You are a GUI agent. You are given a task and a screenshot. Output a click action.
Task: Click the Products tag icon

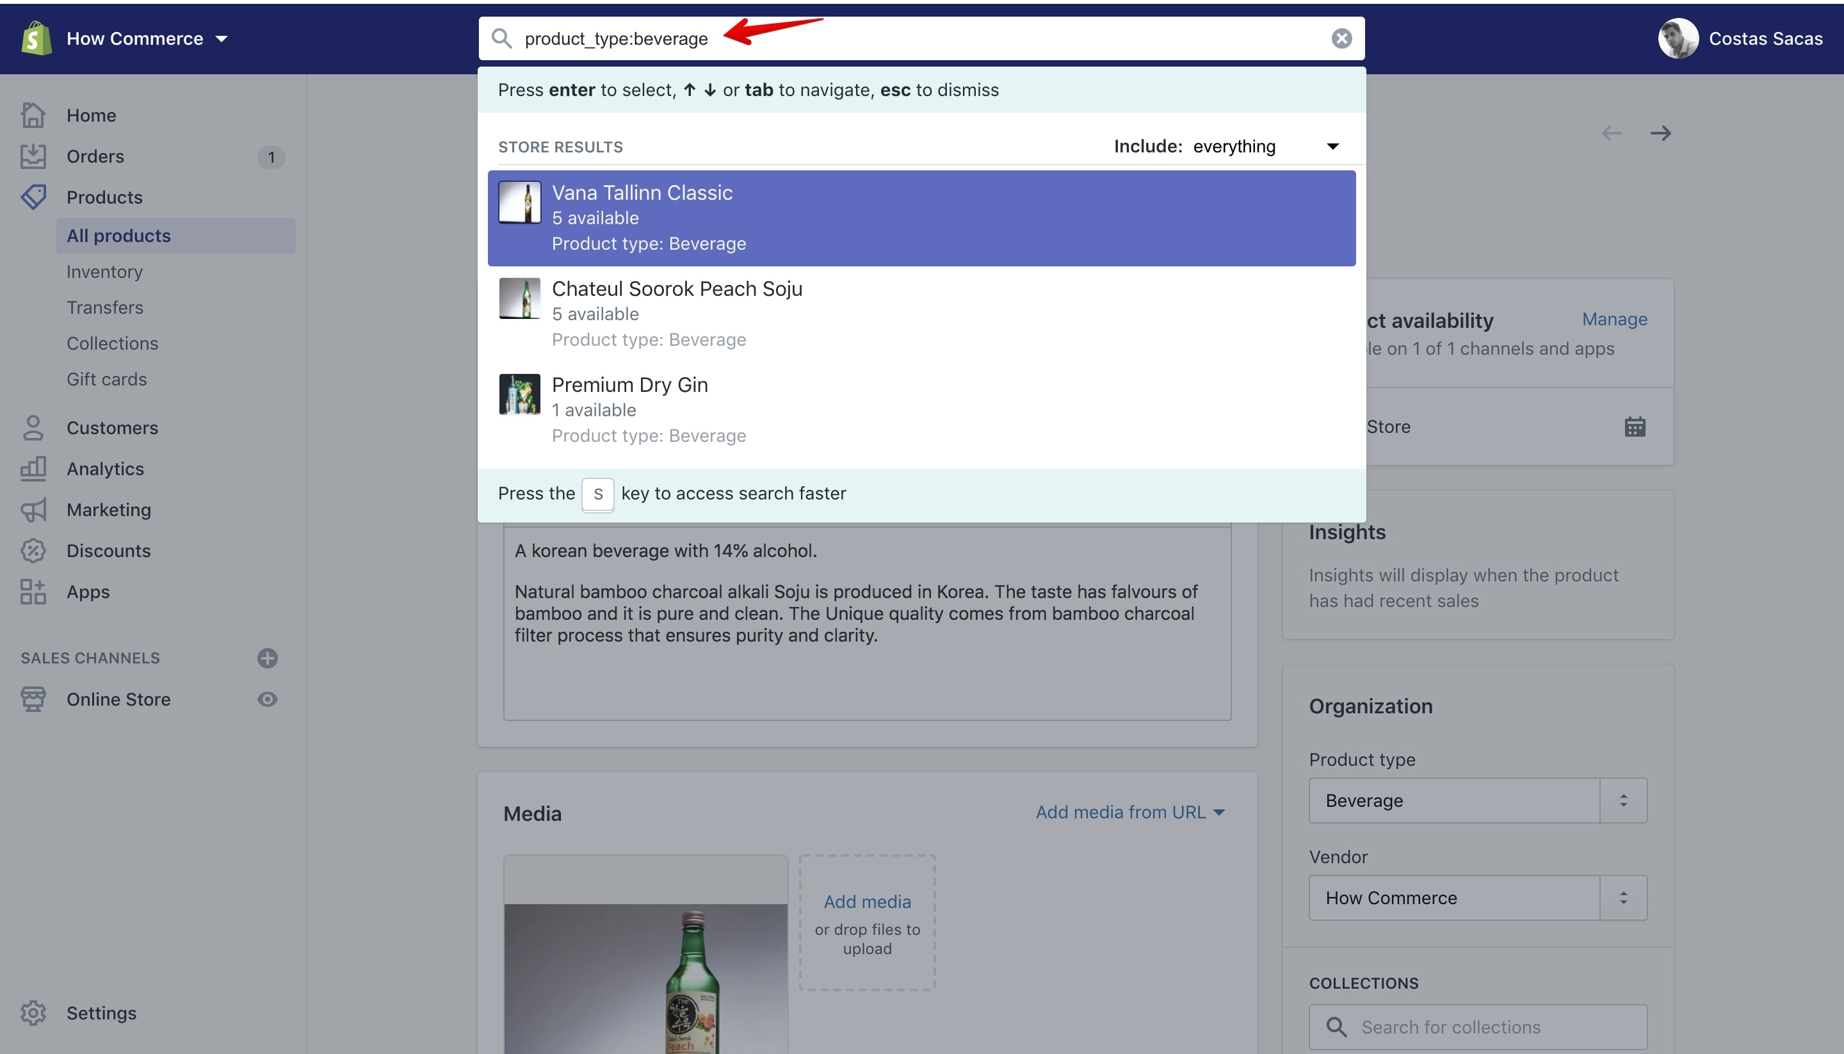click(33, 197)
